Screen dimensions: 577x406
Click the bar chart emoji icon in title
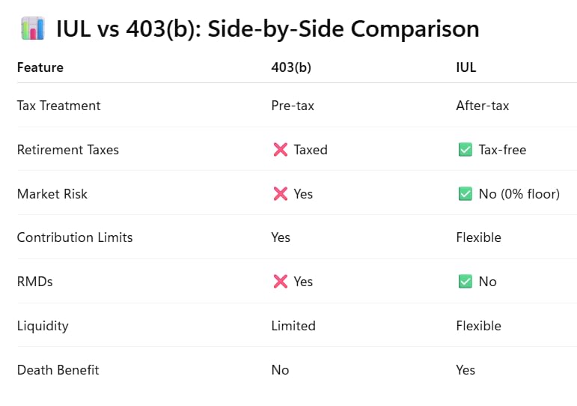click(33, 28)
